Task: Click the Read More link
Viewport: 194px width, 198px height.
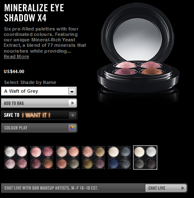Action: click(16, 56)
